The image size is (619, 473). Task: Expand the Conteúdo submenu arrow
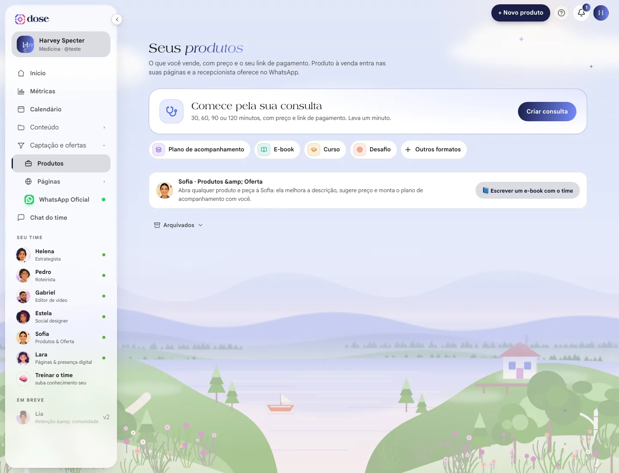[104, 127]
